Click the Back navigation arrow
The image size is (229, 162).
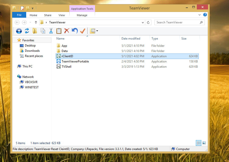point(17,22)
